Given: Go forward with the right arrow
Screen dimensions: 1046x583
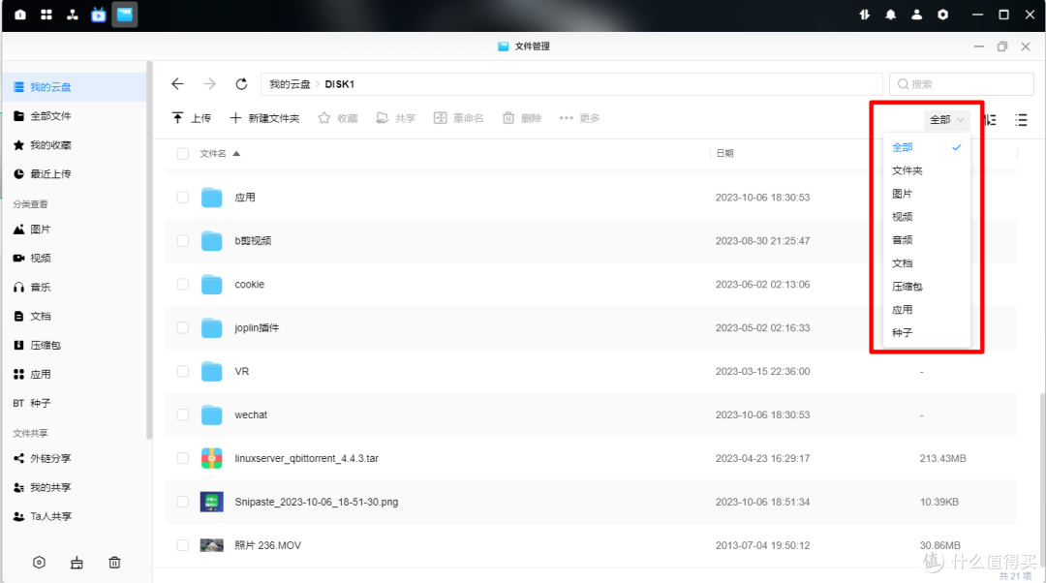Looking at the screenshot, I should pos(209,84).
